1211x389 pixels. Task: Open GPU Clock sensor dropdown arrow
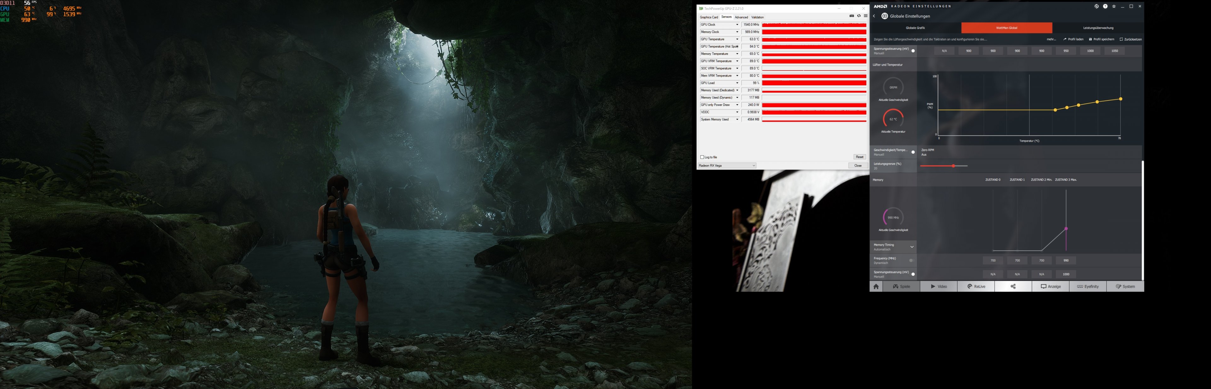tap(737, 25)
